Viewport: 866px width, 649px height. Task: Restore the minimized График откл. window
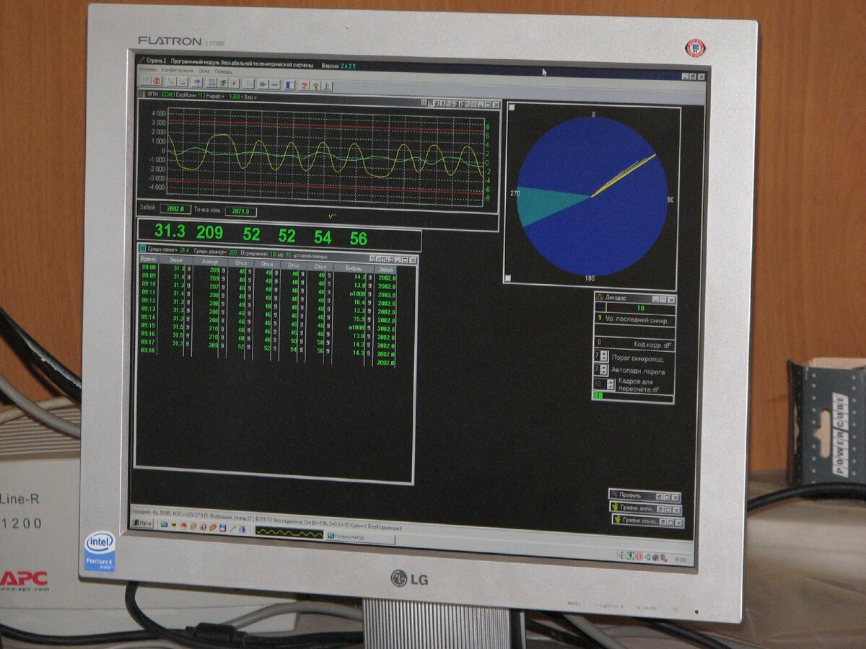pos(648,521)
